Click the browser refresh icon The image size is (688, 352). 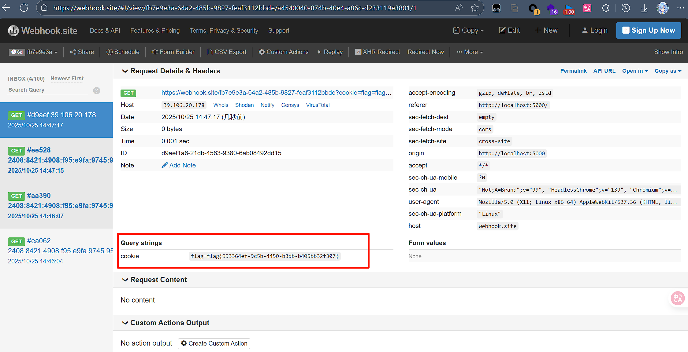coord(24,8)
